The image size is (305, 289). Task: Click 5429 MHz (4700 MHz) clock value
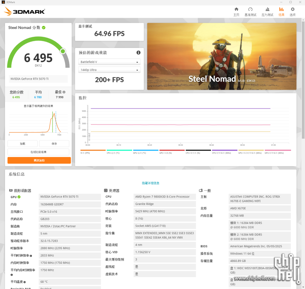click(165, 211)
